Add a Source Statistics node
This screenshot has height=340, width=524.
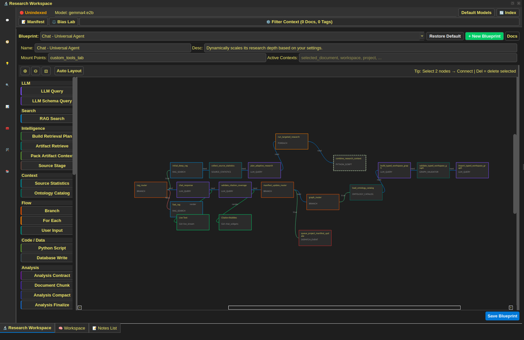[x=47, y=183]
